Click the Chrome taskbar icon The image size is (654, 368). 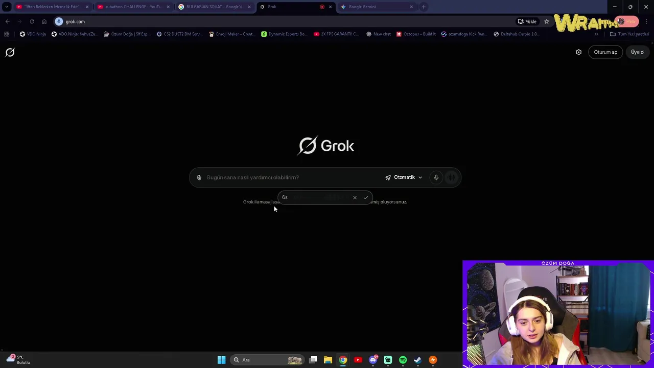click(343, 360)
